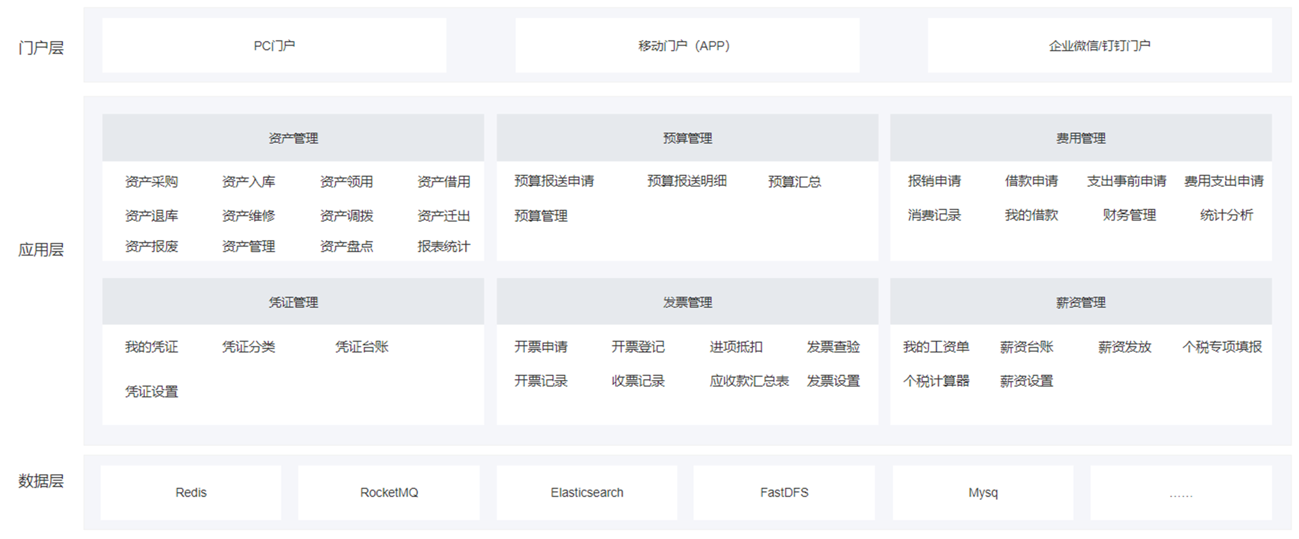The image size is (1299, 539).
Task: Open 资产报废 item
Action: 151,247
